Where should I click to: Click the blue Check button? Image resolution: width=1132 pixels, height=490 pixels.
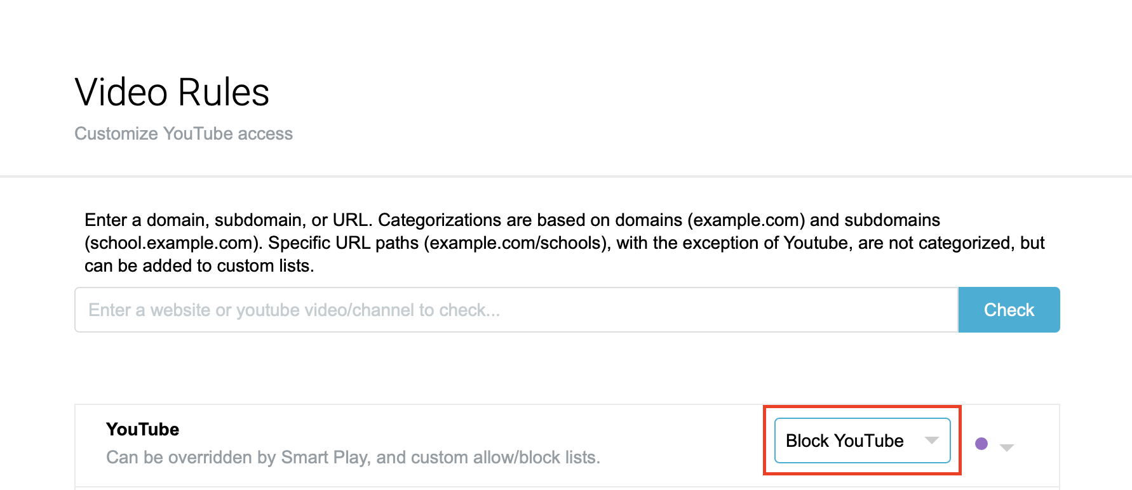tap(1009, 310)
